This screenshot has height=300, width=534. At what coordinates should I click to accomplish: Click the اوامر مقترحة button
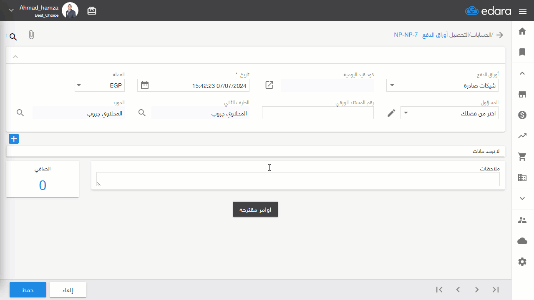click(255, 210)
